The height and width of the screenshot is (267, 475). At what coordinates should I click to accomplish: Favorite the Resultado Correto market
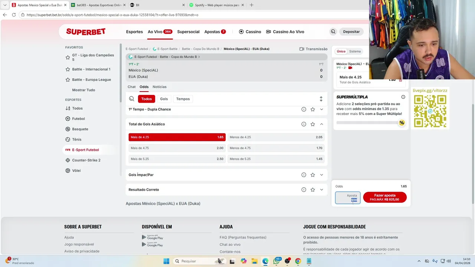[x=312, y=189]
